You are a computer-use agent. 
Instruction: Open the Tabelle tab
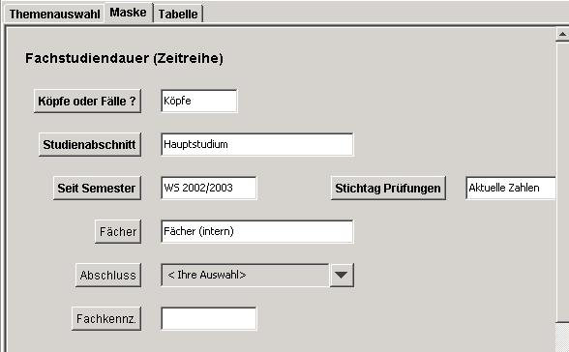[178, 15]
